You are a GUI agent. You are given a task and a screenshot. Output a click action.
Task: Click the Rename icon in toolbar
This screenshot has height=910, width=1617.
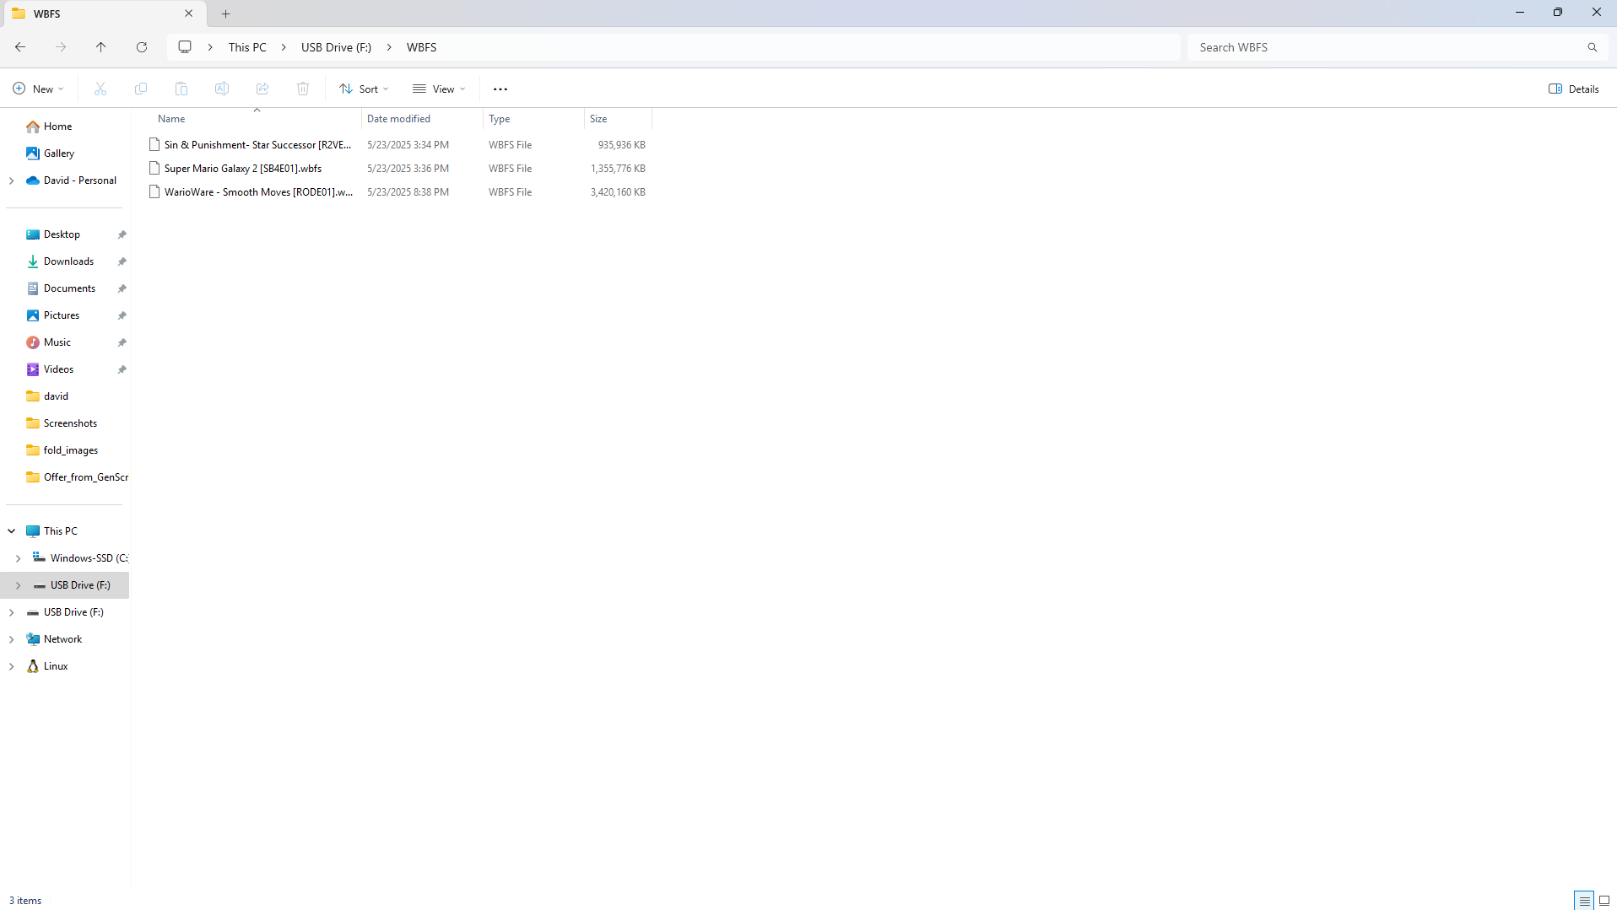click(222, 89)
